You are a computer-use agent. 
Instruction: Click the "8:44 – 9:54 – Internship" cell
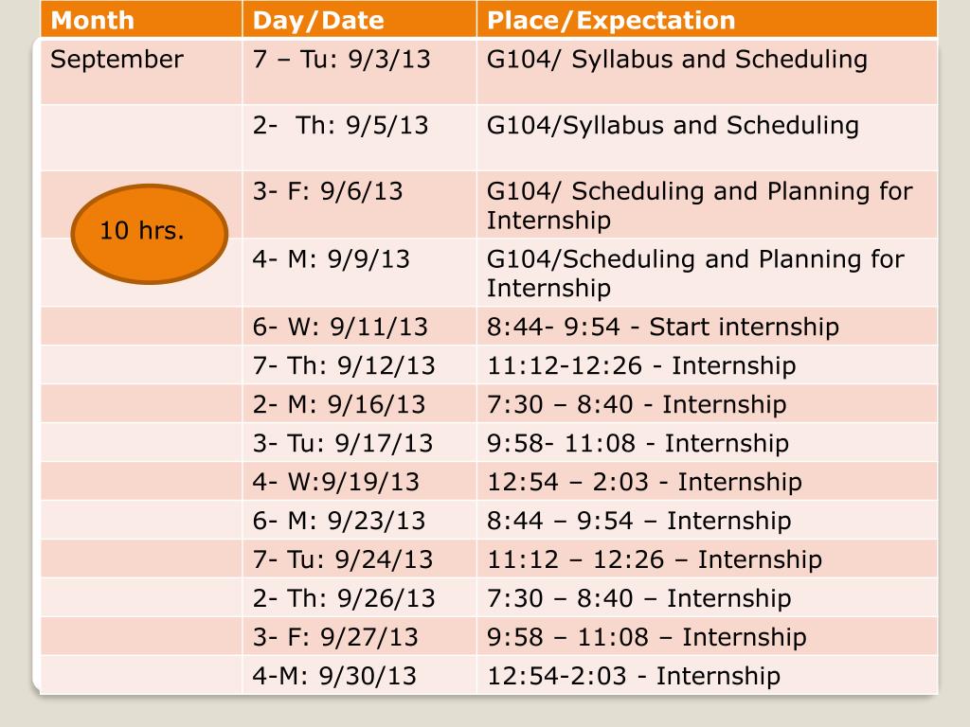coord(638,522)
